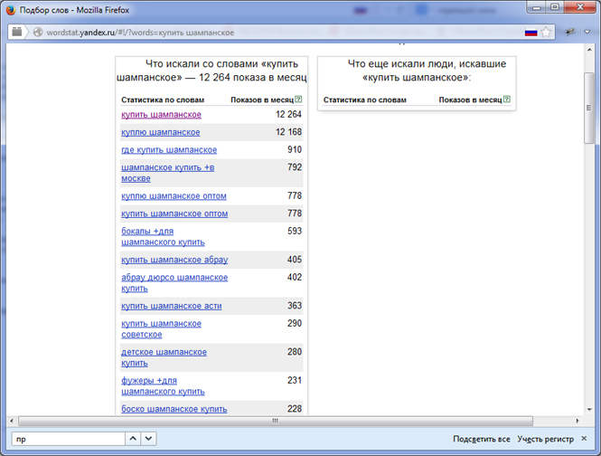Open link 'фужеры +для шампанского купить'

tap(163, 385)
